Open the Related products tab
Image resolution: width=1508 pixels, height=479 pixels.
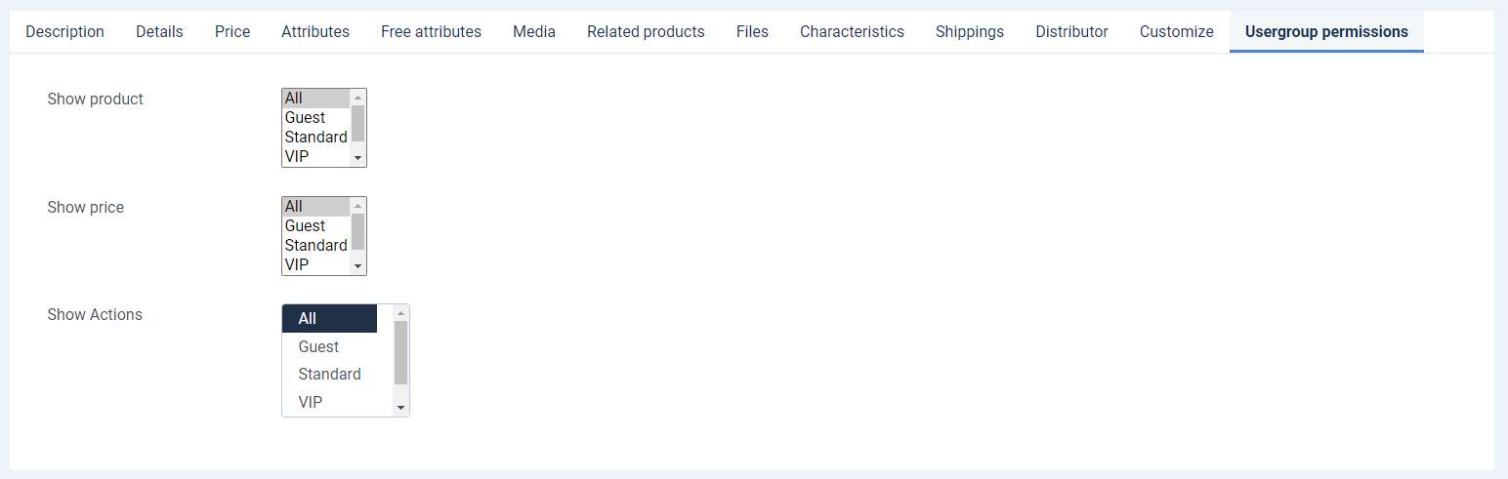pos(646,31)
